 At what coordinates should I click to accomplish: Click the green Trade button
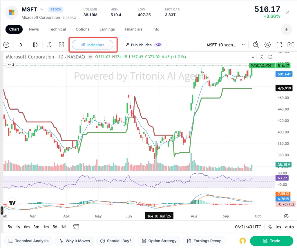[271, 241]
